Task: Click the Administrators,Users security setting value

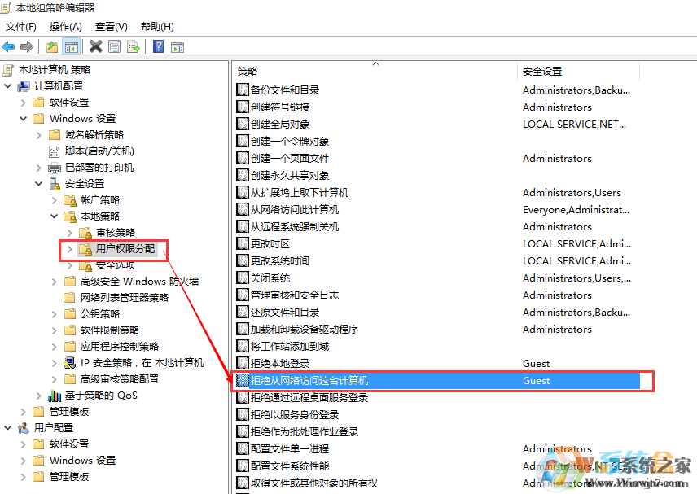Action: (x=572, y=193)
